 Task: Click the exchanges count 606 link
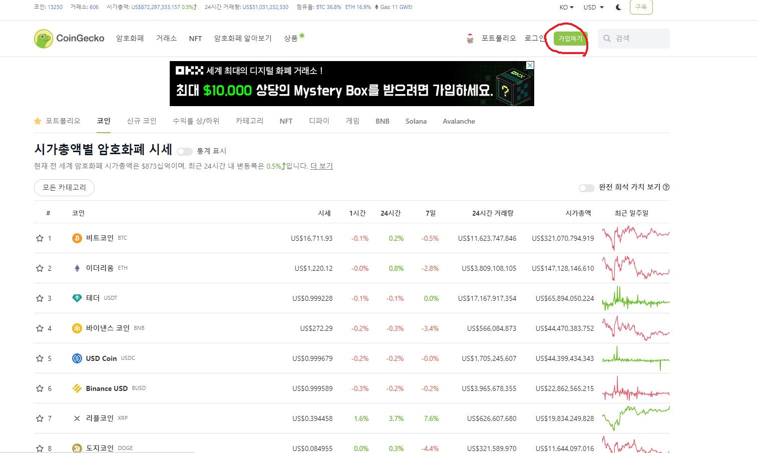coord(94,7)
